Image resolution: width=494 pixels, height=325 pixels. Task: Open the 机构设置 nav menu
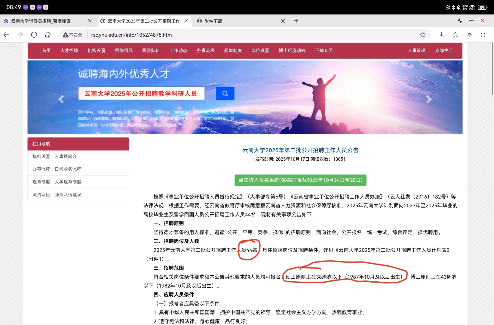click(97, 51)
